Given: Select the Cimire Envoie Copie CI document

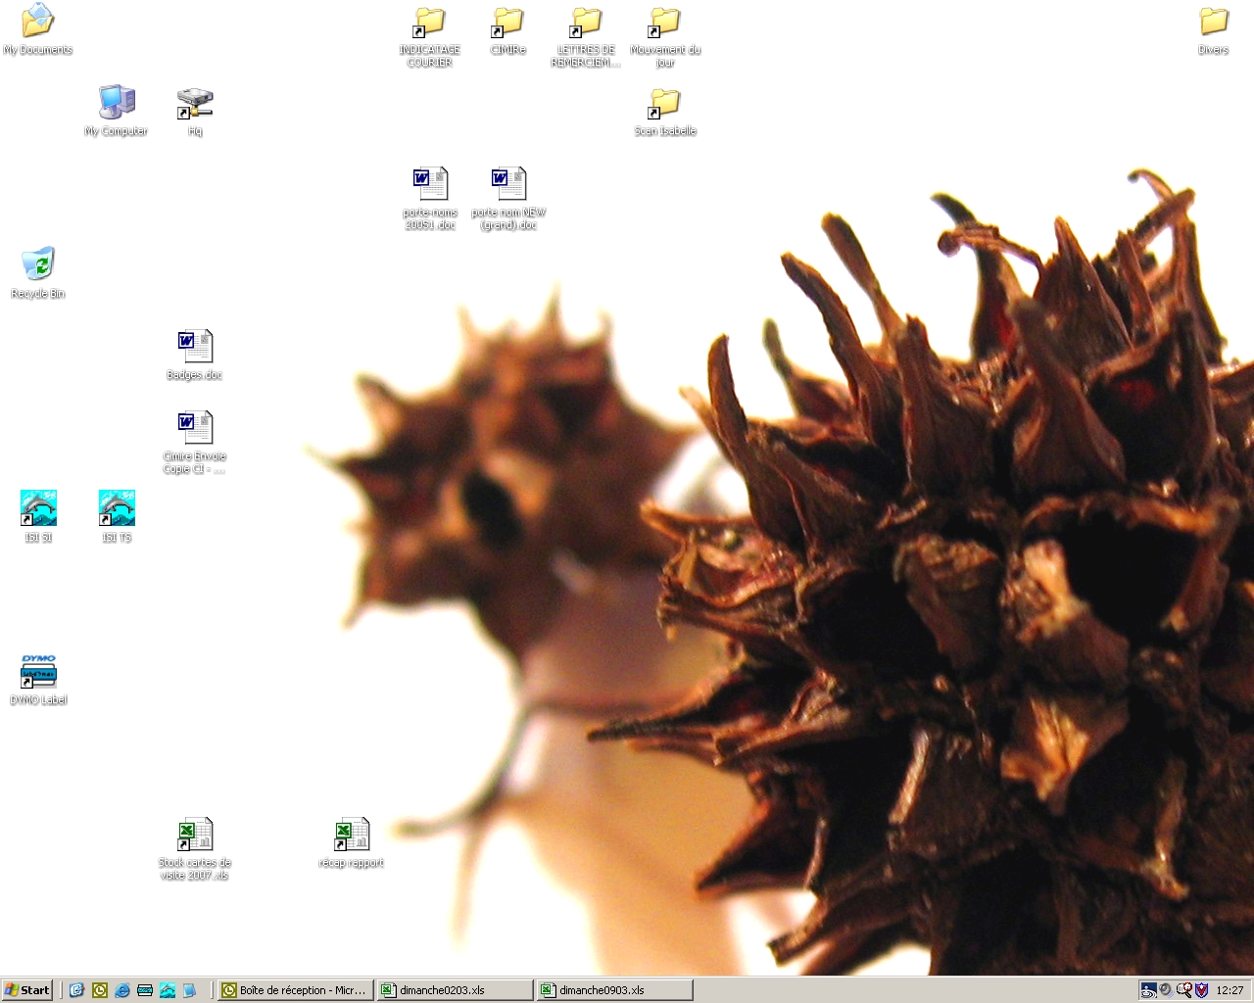Looking at the screenshot, I should tap(195, 443).
